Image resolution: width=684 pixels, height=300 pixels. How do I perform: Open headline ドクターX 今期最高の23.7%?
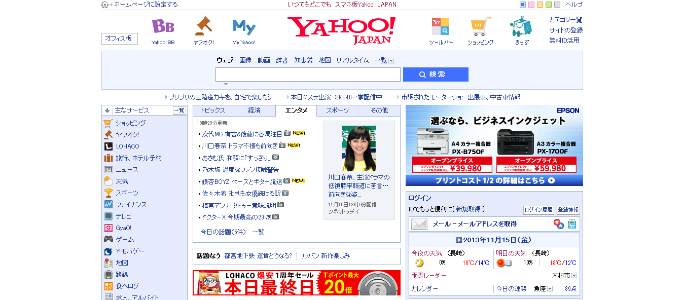click(237, 217)
